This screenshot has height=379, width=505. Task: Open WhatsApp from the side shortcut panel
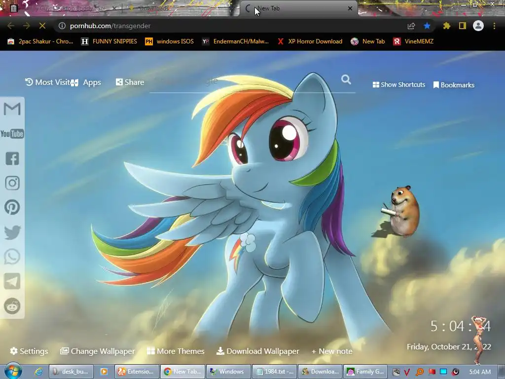coord(12,257)
